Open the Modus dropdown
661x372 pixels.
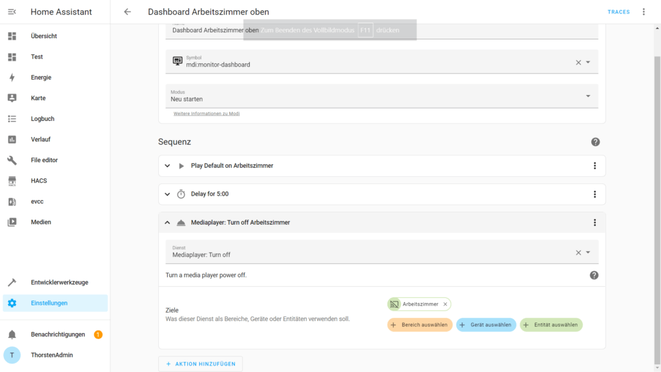(x=381, y=96)
